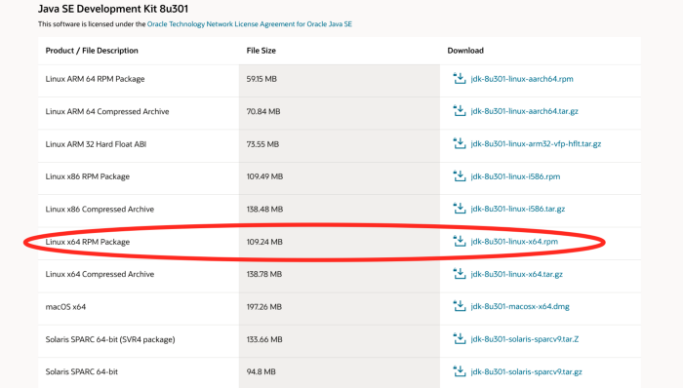The height and width of the screenshot is (388, 683).
Task: Click download icon for solaris-sparcv9.tar.Z
Action: (x=460, y=339)
